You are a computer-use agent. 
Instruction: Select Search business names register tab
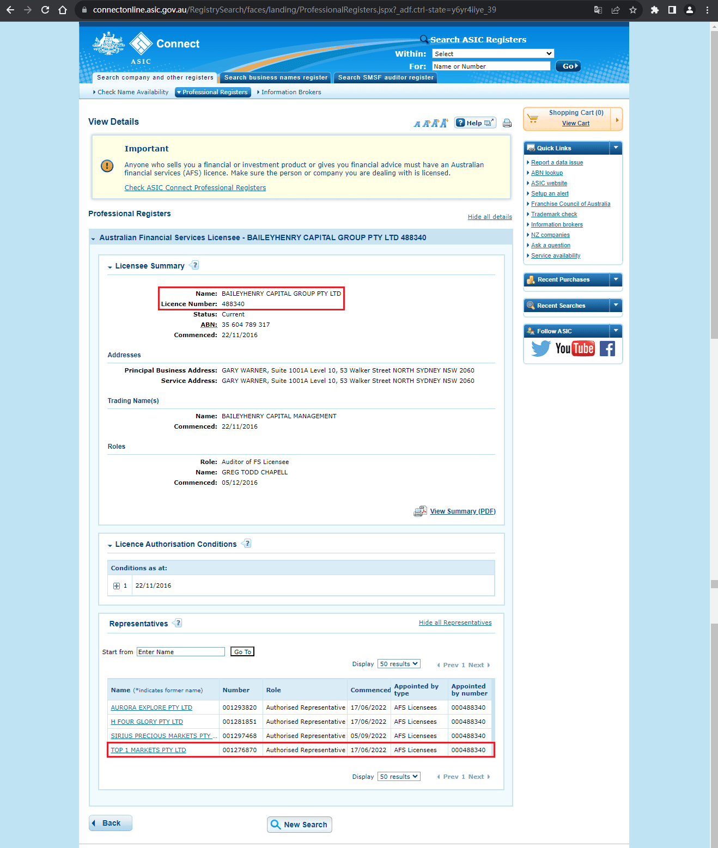276,77
